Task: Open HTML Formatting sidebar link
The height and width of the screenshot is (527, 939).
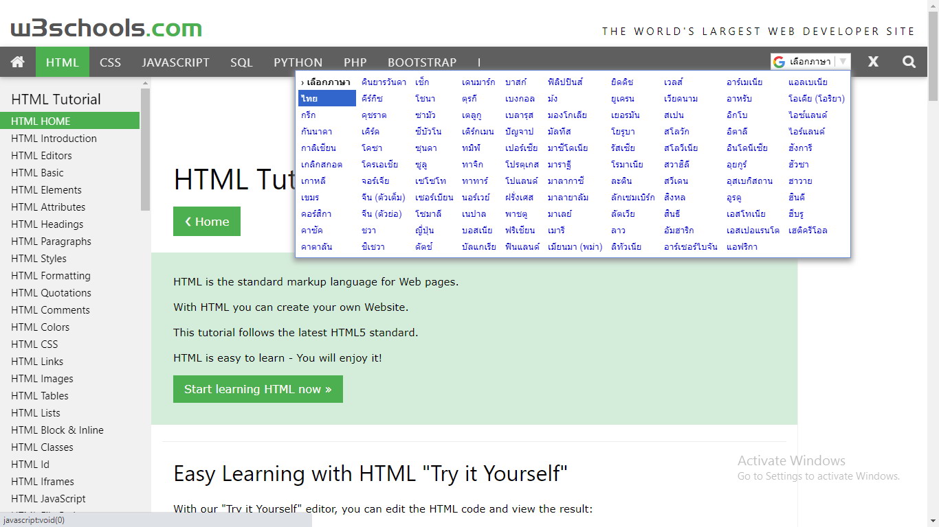Action: coord(51,275)
